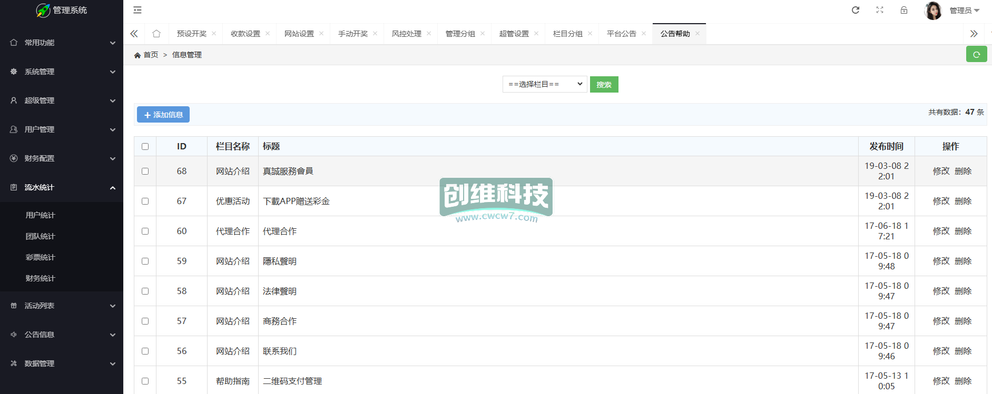Click the administrator avatar photo
The width and height of the screenshot is (992, 394).
coord(933,11)
